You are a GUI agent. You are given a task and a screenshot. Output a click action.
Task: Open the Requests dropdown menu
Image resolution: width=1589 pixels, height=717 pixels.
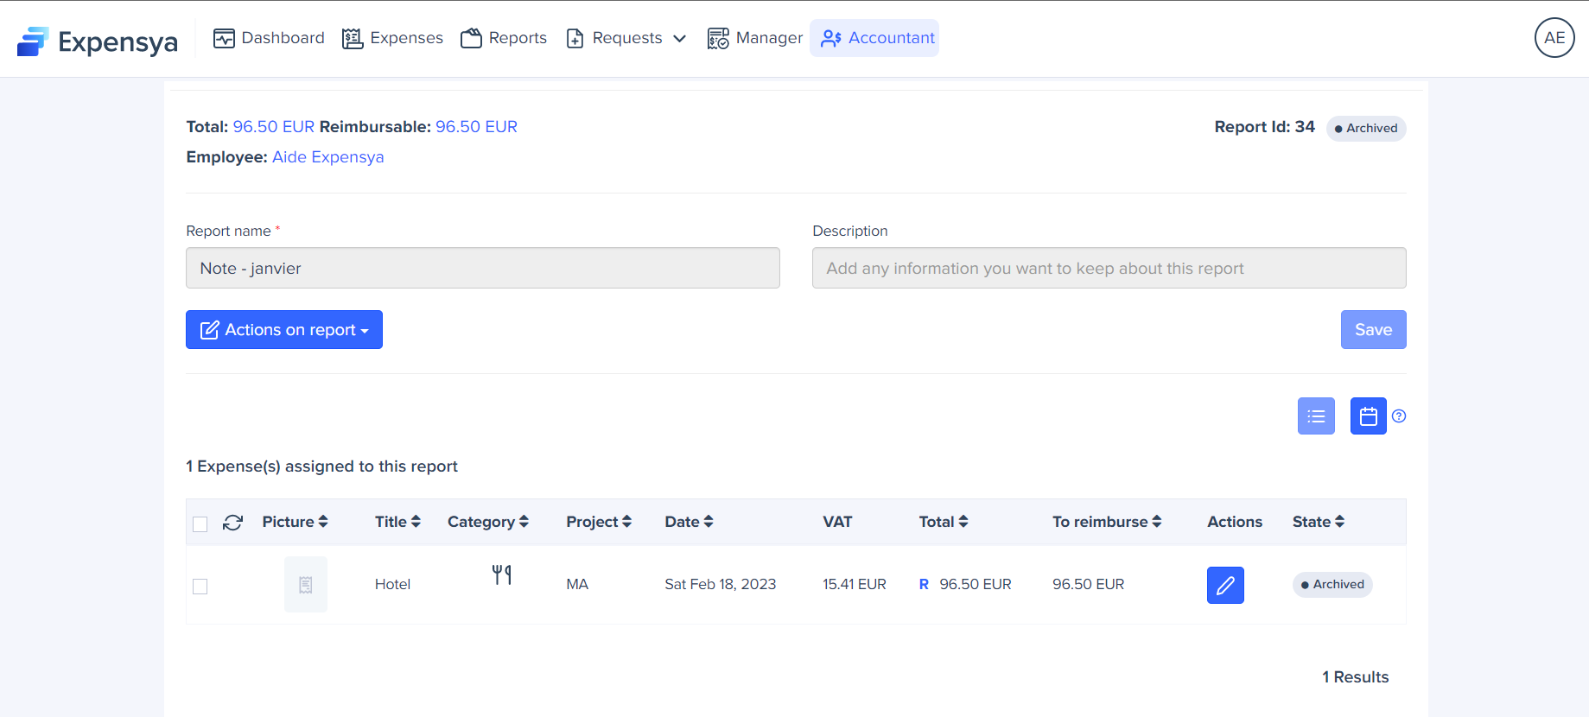[x=626, y=38]
